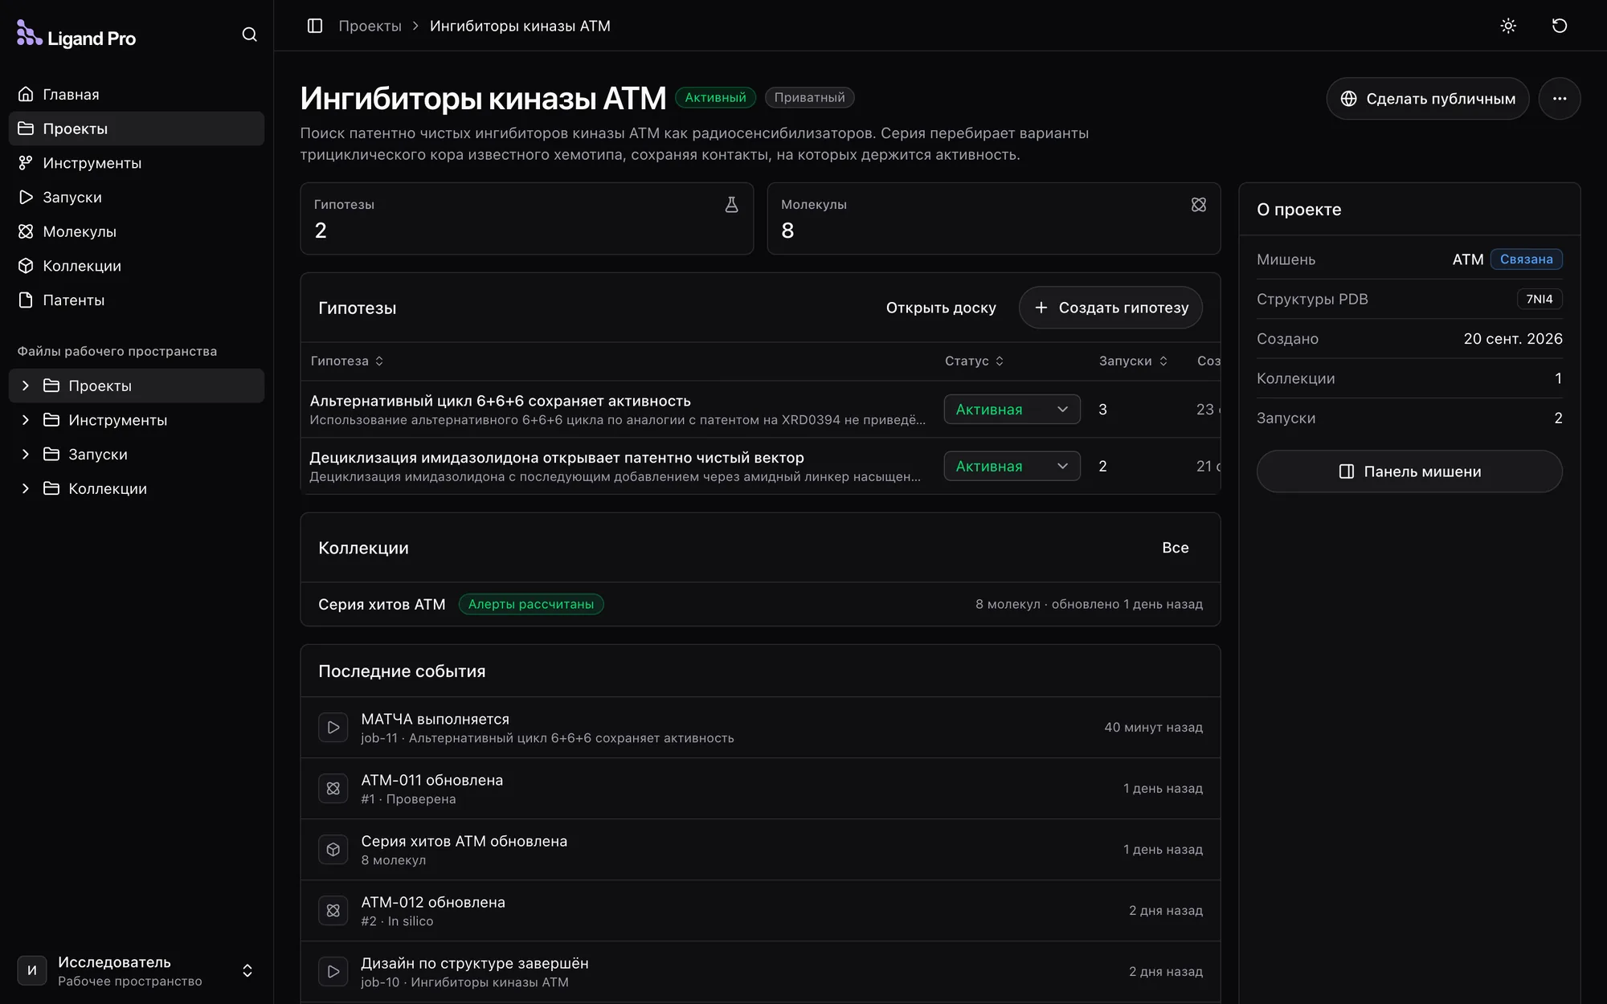The width and height of the screenshot is (1607, 1004).
Task: Click the molecule icon beside Молекулы nav
Action: click(x=26, y=231)
